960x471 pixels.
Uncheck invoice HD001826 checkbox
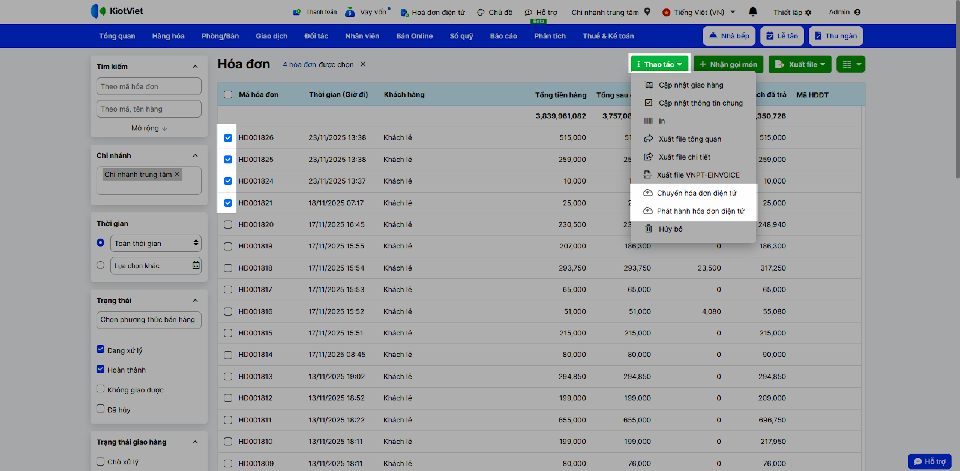[228, 138]
